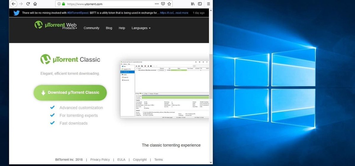Click "The classic torrenting experience" caption

pos(171,145)
